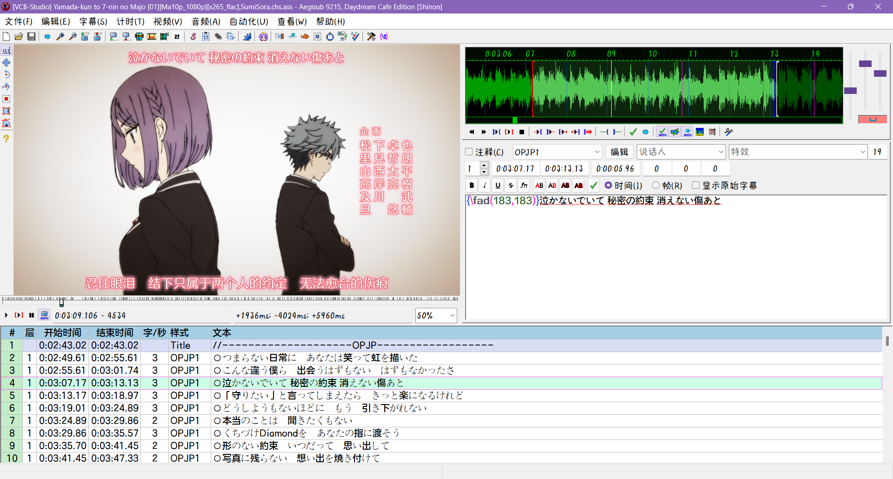The height and width of the screenshot is (479, 893).
Task: Open the Styles Manager pink S icon
Action: point(193,37)
